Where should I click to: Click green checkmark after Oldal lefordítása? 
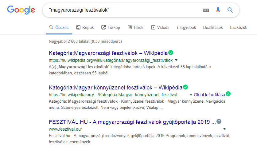point(228,94)
